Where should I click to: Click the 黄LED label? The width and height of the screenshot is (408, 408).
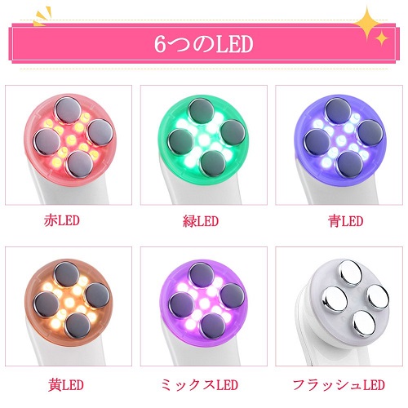[x=66, y=385]
